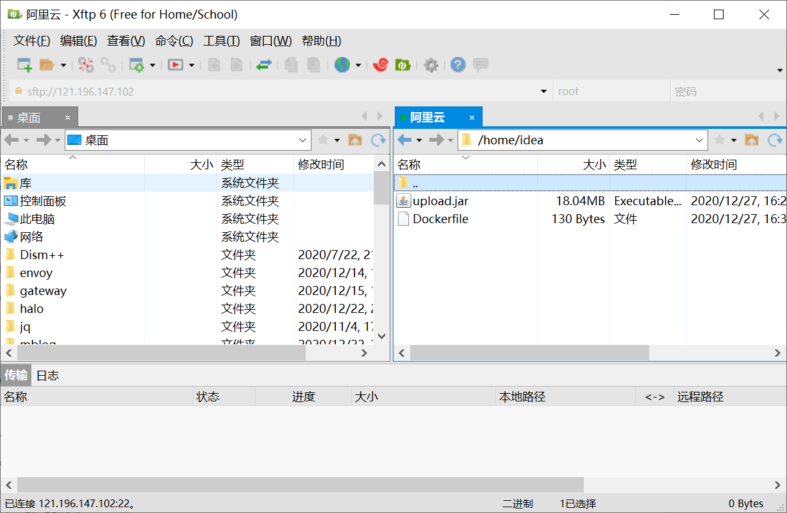Open the 窗口(W) menu
This screenshot has height=513, width=787.
[271, 41]
